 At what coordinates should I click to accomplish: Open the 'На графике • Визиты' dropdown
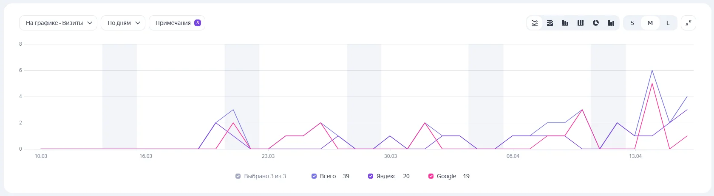(x=58, y=23)
